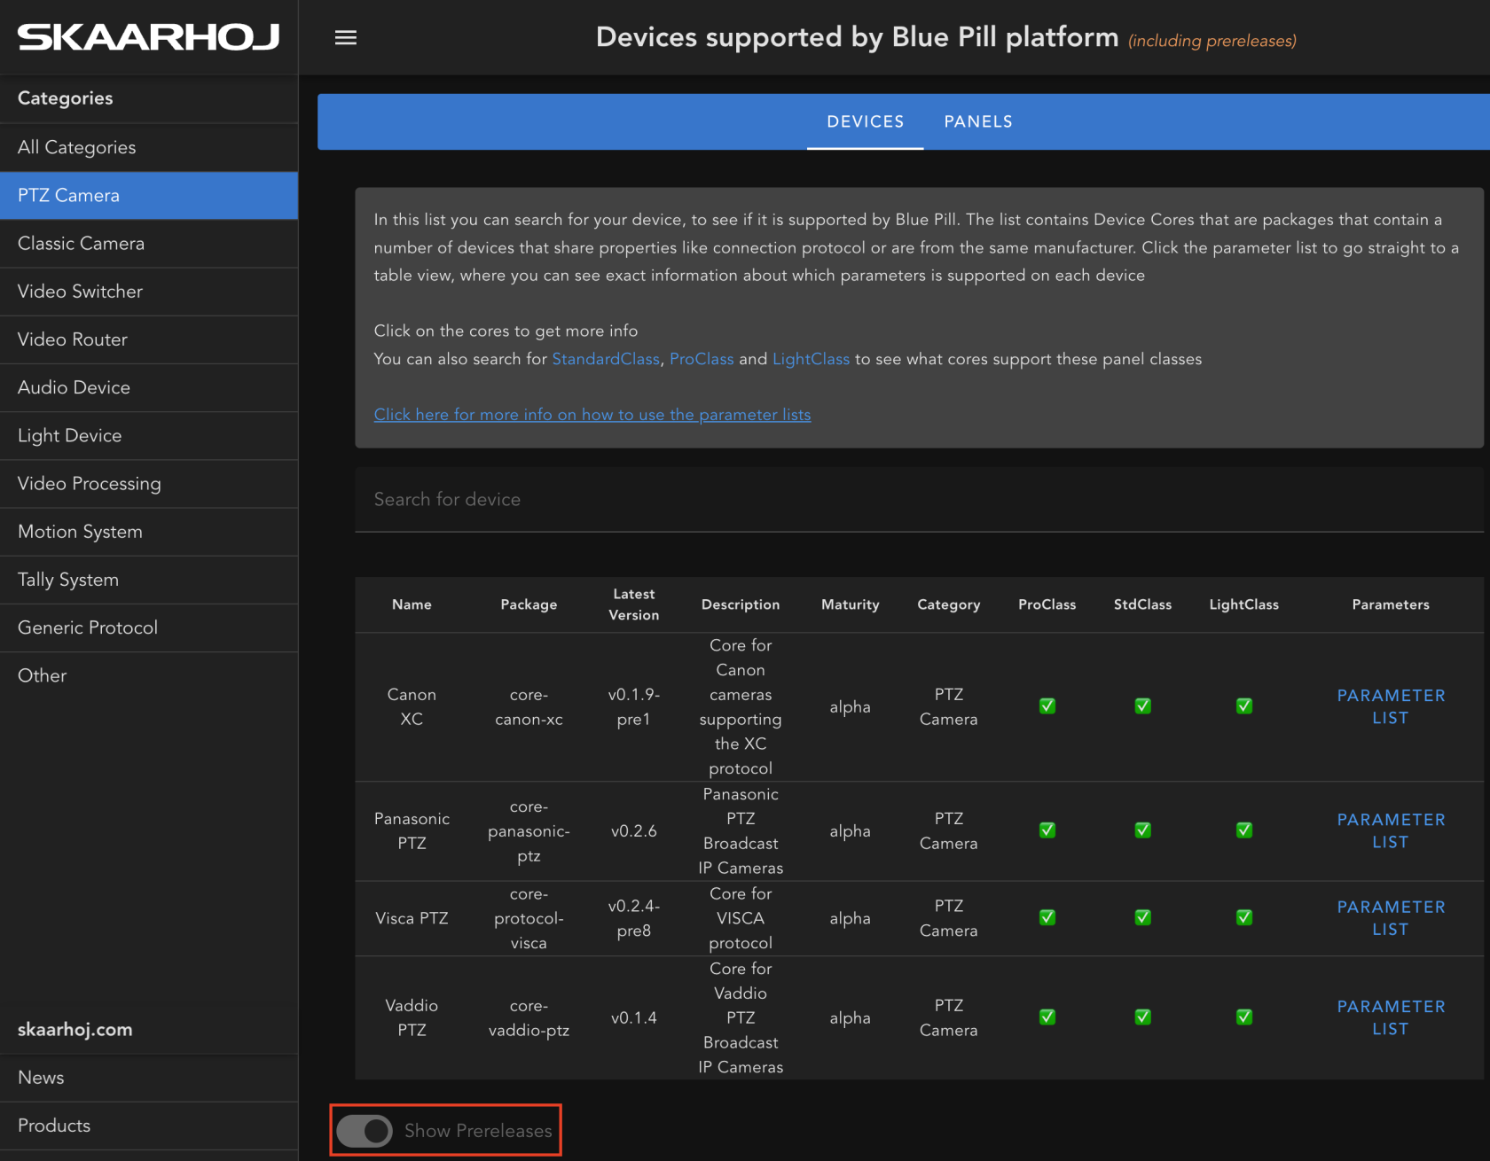Screen dimensions: 1490x1161
Task: Click the LightClass search link
Action: pos(811,359)
